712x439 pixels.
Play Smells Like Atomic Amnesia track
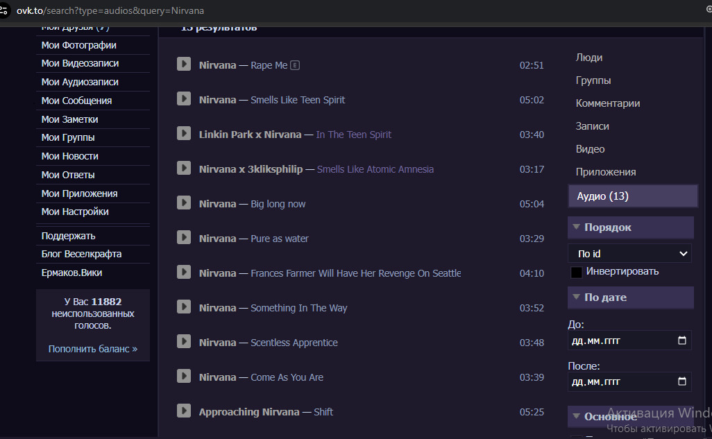[x=184, y=168]
